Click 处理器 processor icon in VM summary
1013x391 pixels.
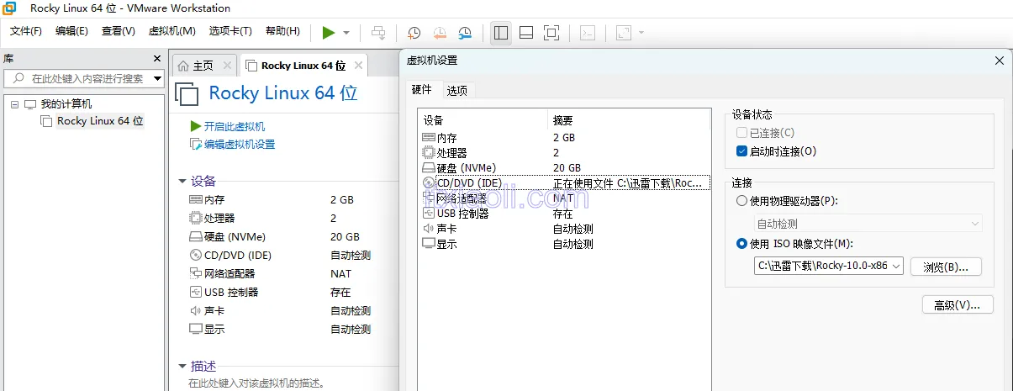(196, 219)
